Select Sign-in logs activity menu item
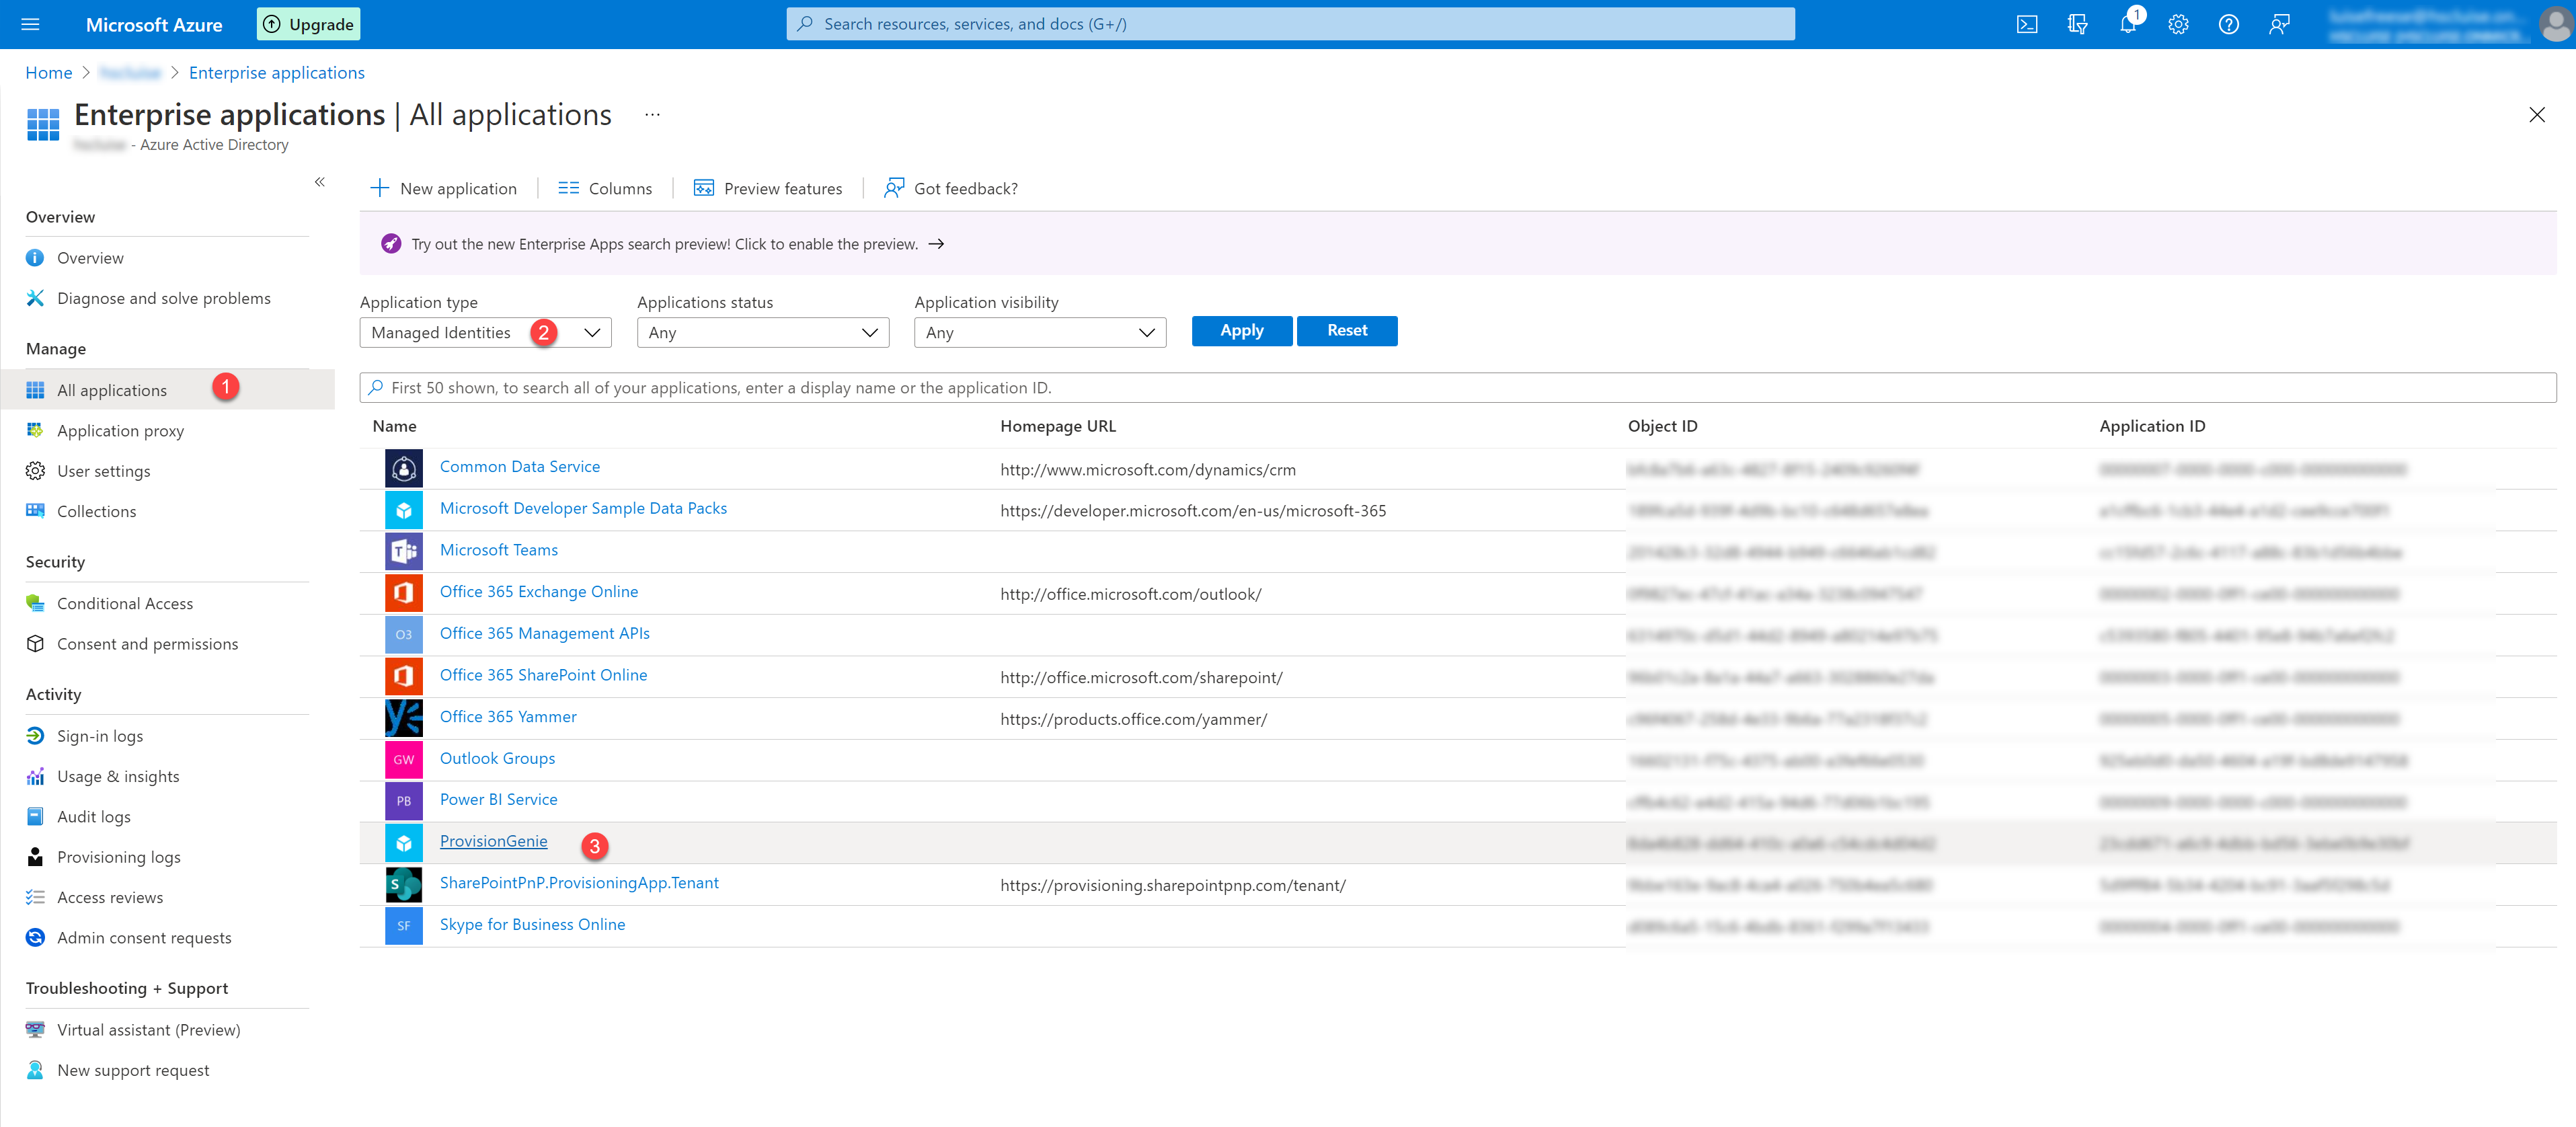The height and width of the screenshot is (1127, 2576). click(x=99, y=734)
